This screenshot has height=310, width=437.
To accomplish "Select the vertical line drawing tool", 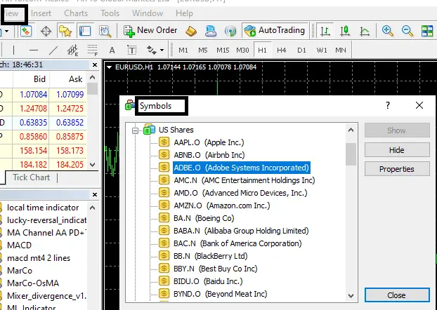I will pos(13,50).
